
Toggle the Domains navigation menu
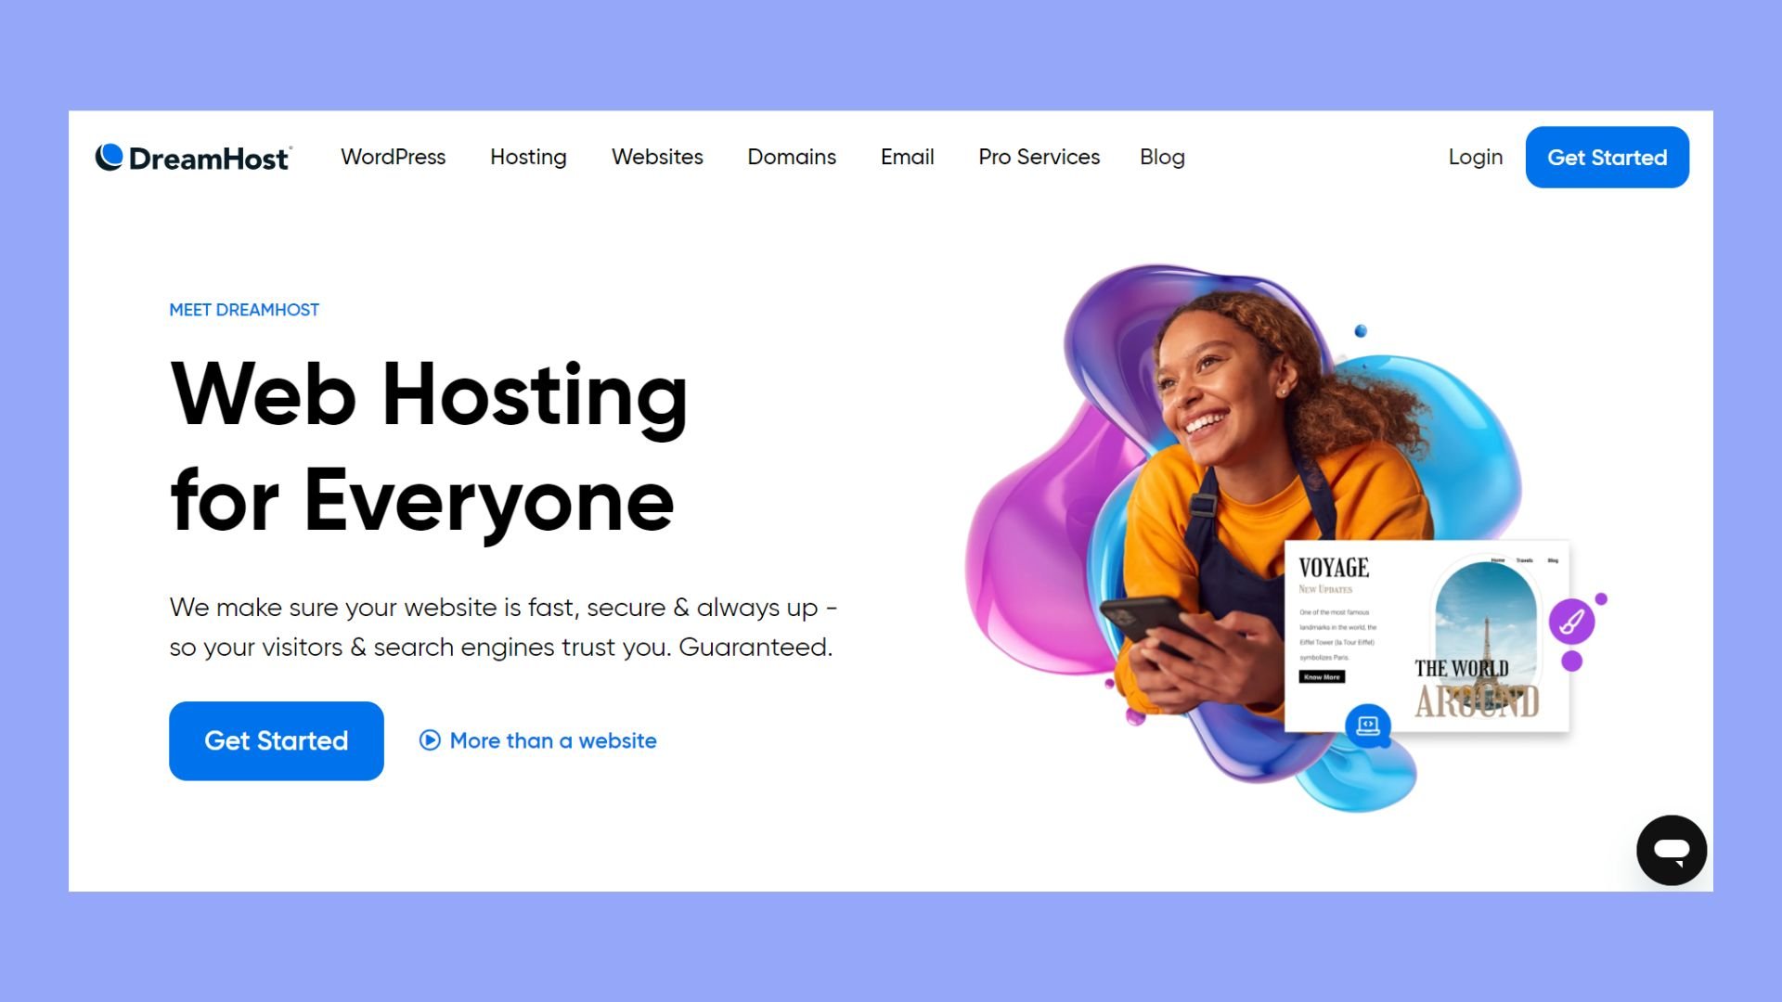pos(792,157)
